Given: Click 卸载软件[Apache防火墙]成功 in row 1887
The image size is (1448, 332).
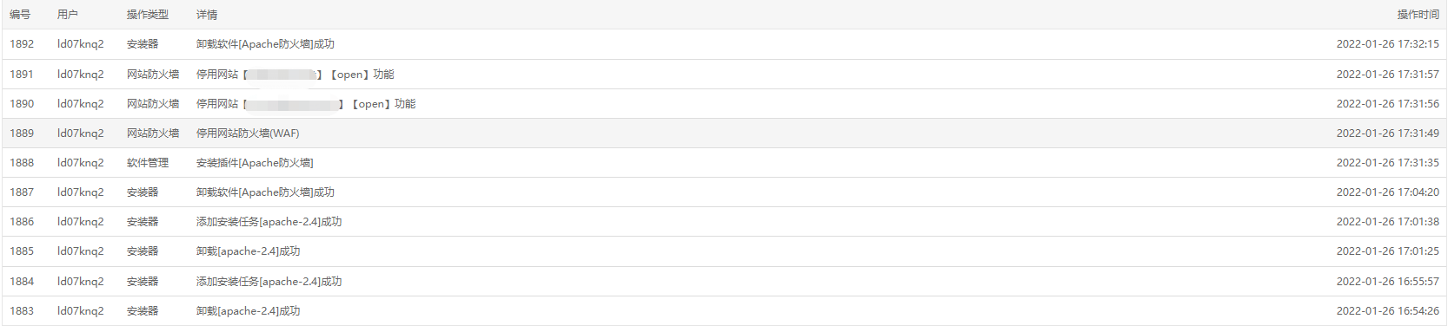Looking at the screenshot, I should click(265, 192).
